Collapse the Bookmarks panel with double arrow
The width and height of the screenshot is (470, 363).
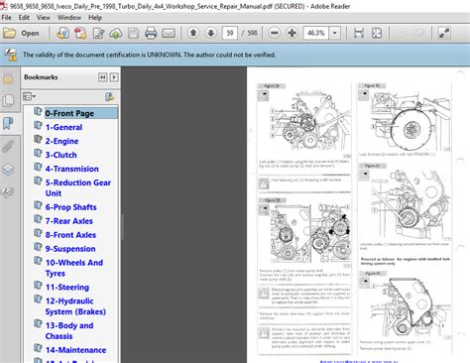pyautogui.click(x=103, y=77)
